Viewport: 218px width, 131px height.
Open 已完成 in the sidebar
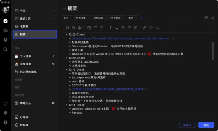(x=35, y=117)
